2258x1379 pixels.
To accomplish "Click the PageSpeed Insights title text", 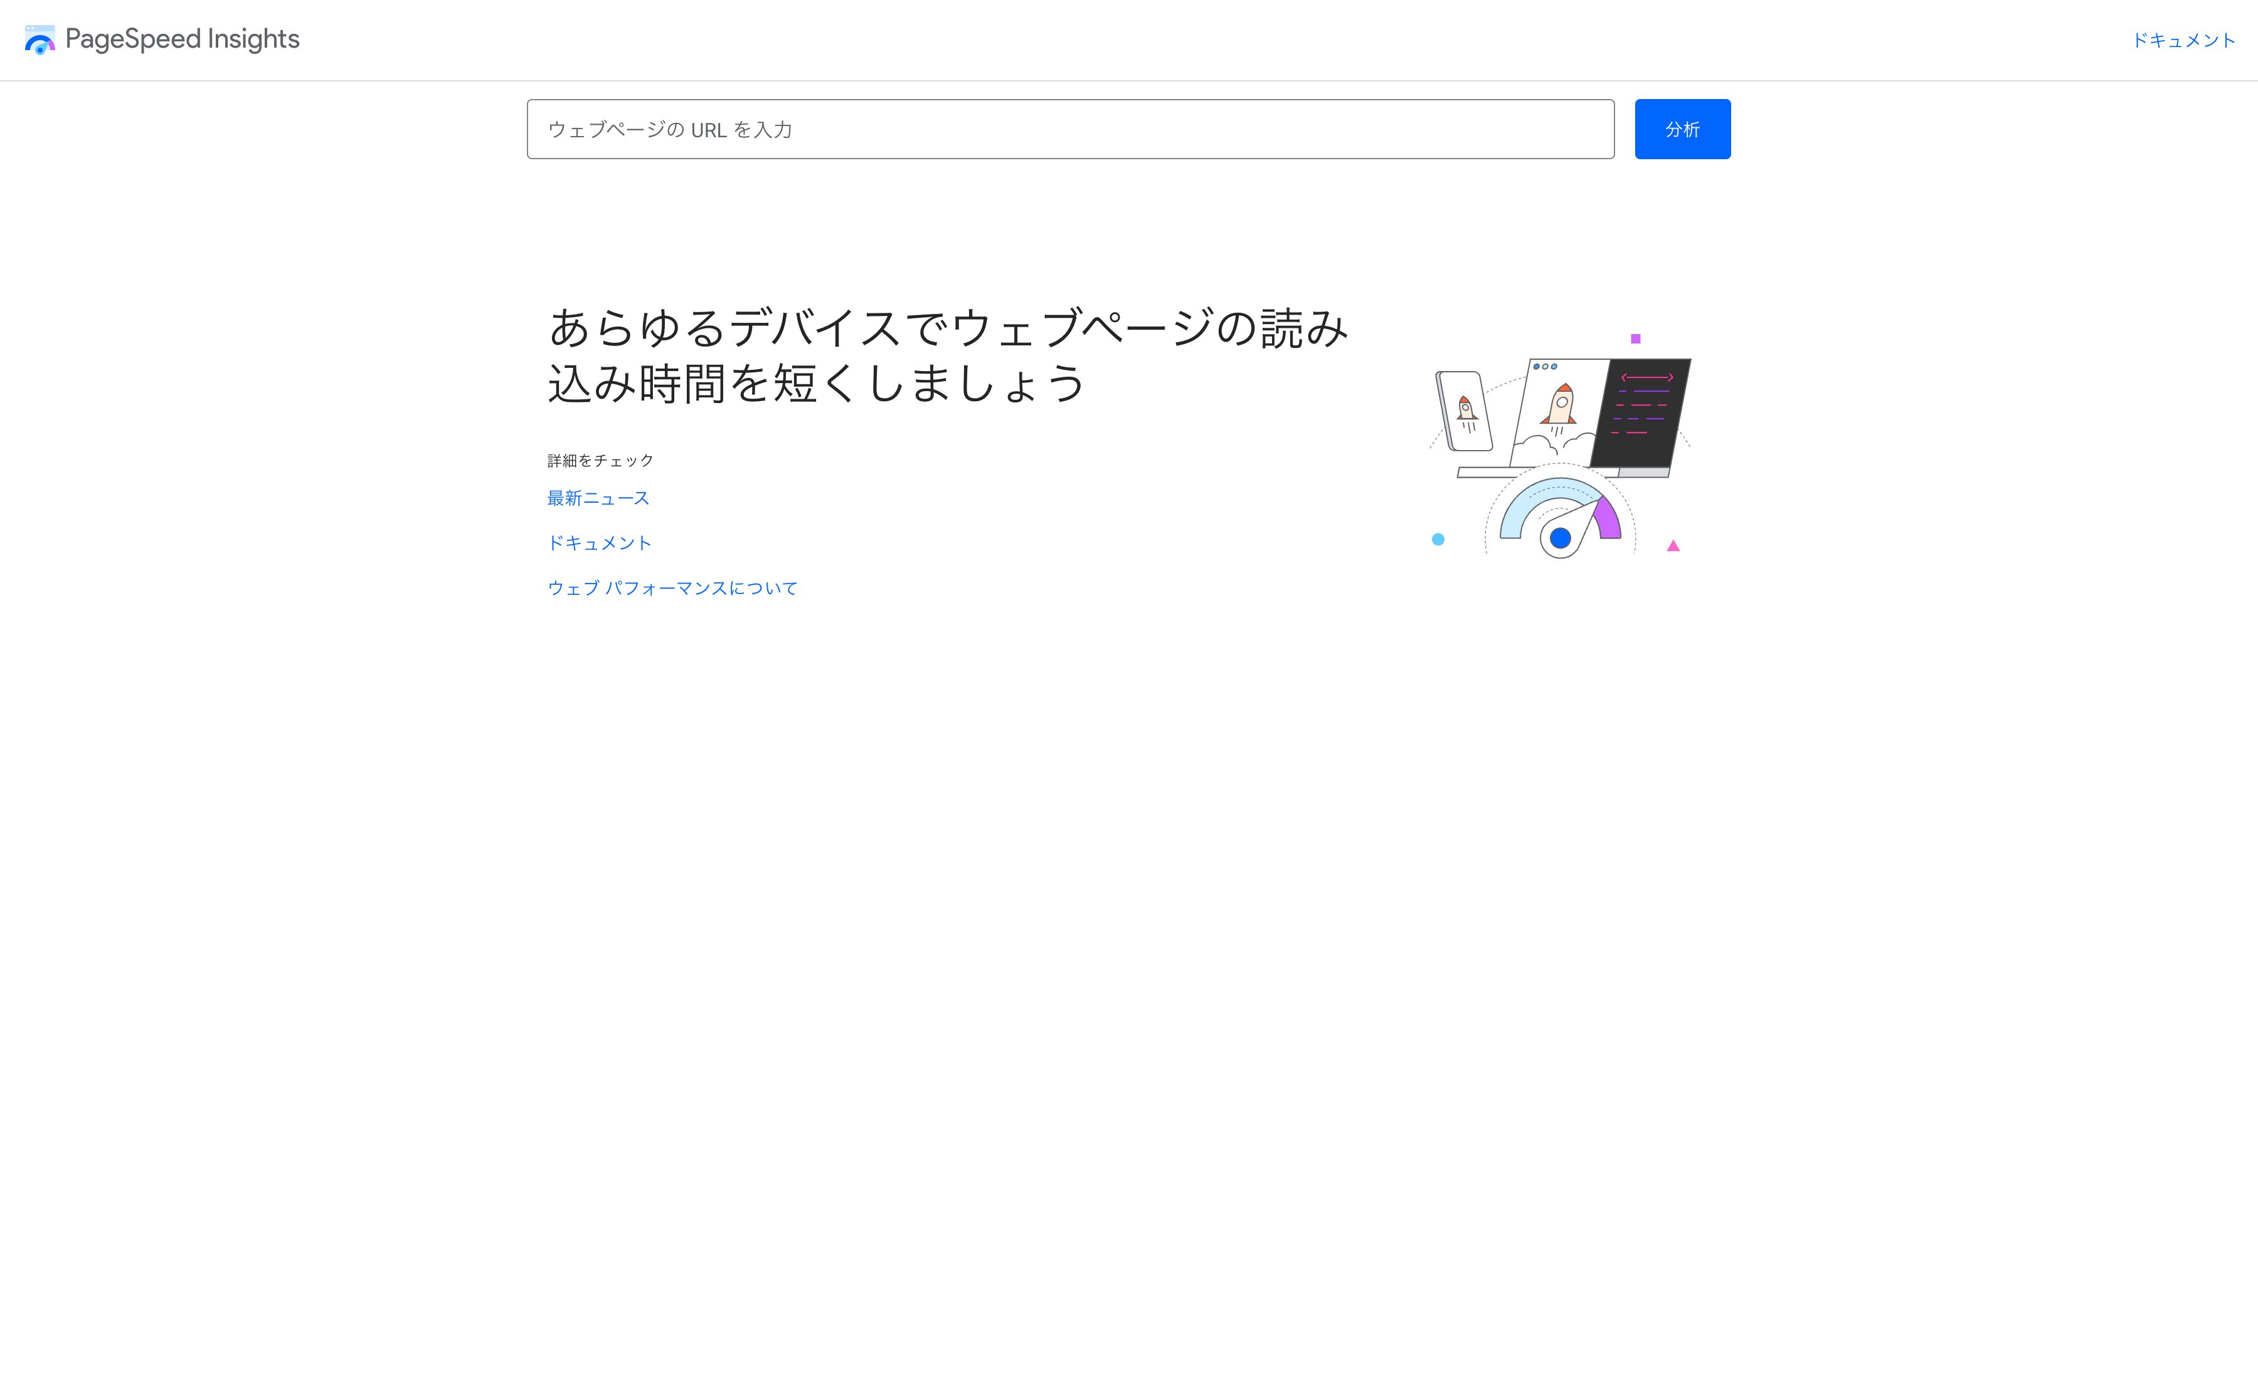I will point(183,39).
